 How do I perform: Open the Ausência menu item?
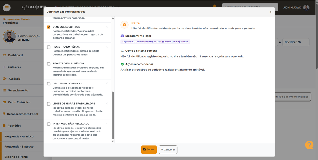click(x=22, y=79)
